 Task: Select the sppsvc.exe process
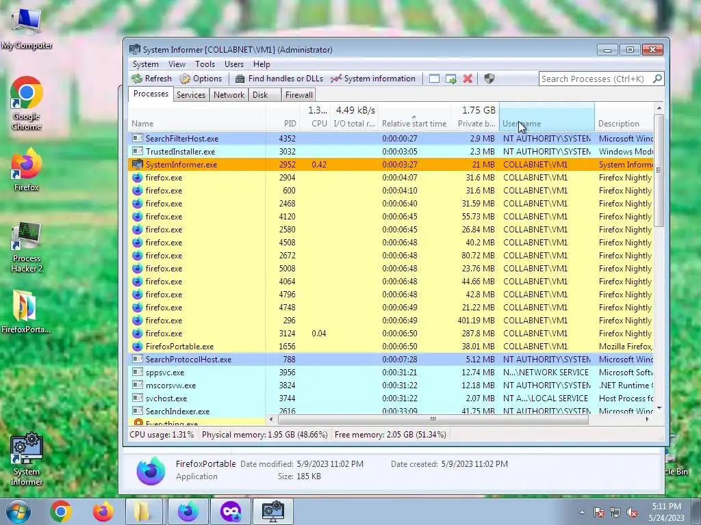391,372
